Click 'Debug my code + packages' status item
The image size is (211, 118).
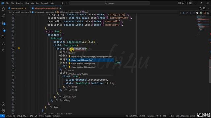(x=49, y=116)
